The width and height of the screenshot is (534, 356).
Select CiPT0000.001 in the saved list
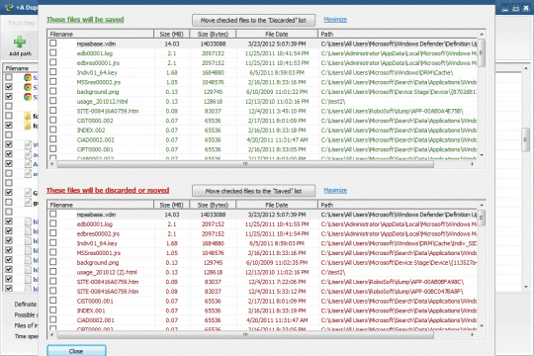click(x=95, y=149)
